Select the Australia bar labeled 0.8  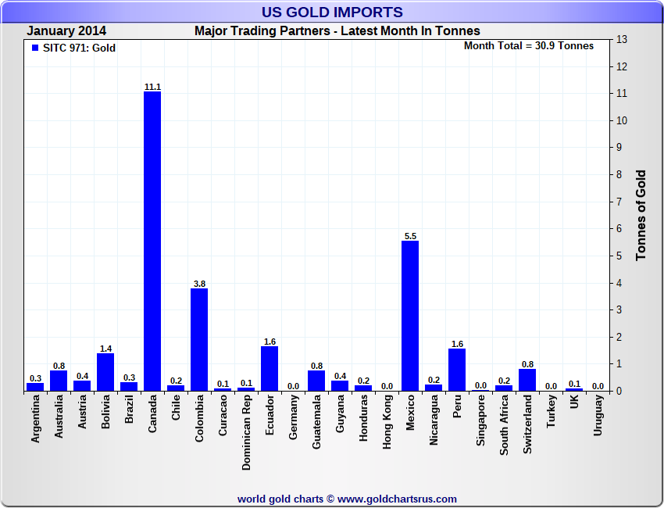(x=59, y=381)
